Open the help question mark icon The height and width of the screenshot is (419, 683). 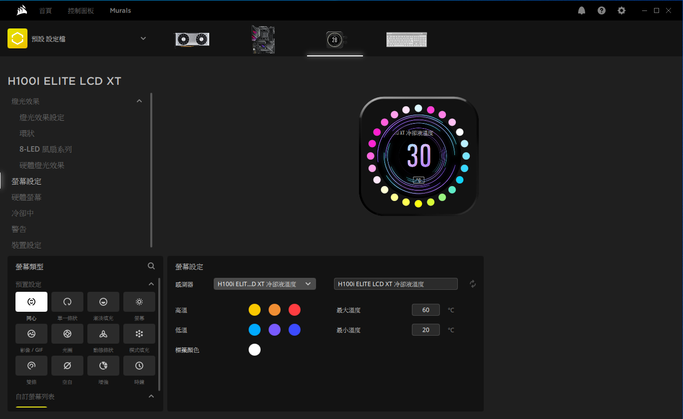[602, 10]
